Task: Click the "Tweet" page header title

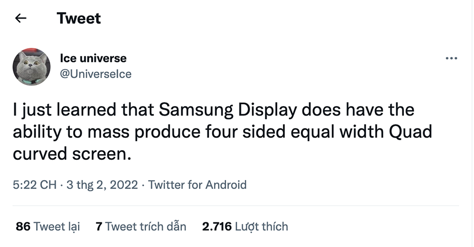Action: [79, 18]
